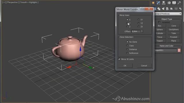This screenshot has width=184, height=103.
Task: Select Y mirror axis
Action: pos(127,23)
